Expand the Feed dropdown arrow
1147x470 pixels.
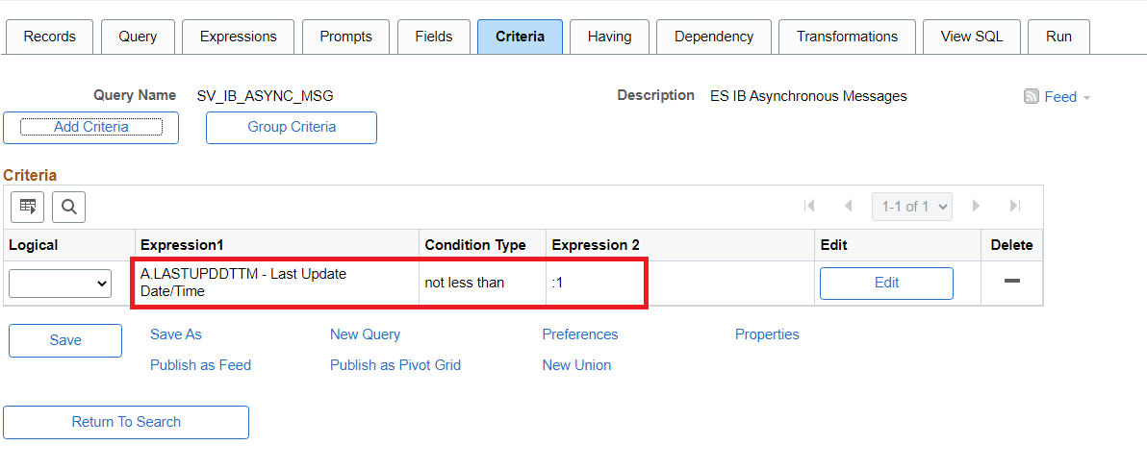1086,97
